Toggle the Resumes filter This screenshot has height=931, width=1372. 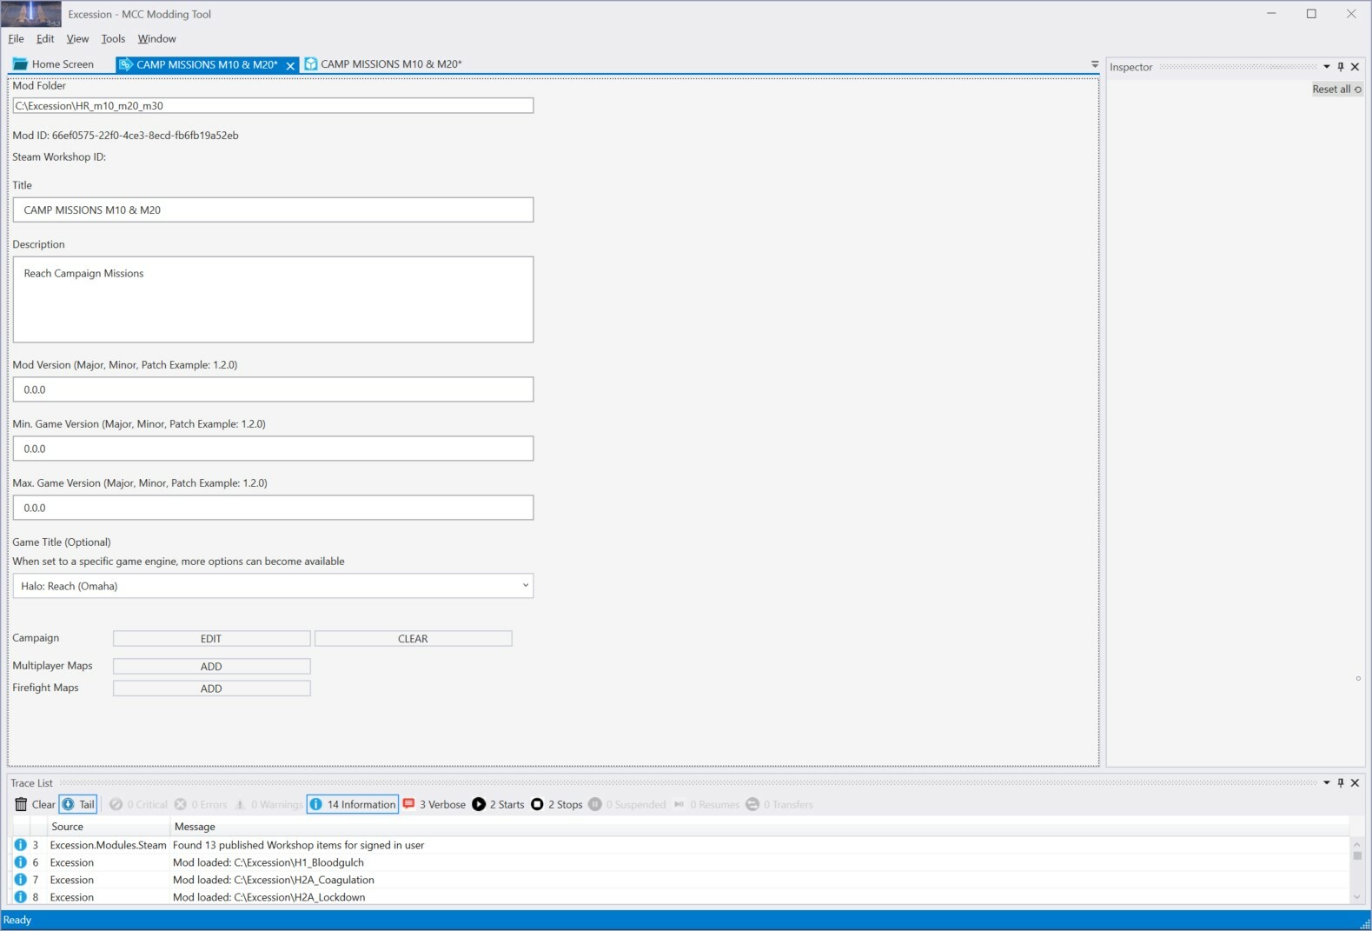[706, 805]
